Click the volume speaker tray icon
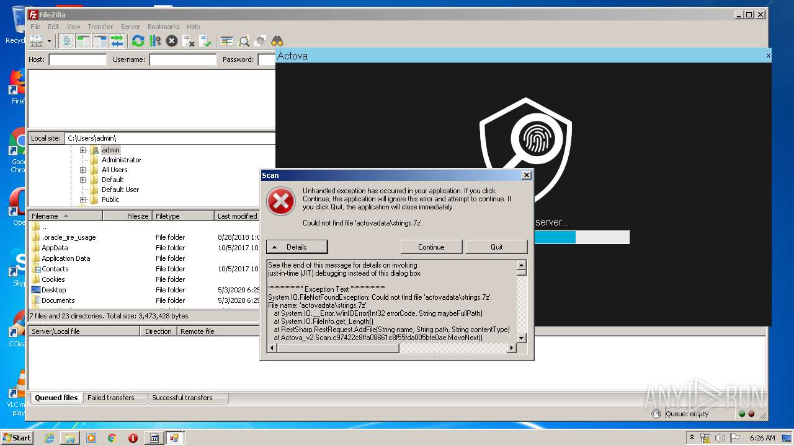This screenshot has height=446, width=794. pyautogui.click(x=720, y=438)
